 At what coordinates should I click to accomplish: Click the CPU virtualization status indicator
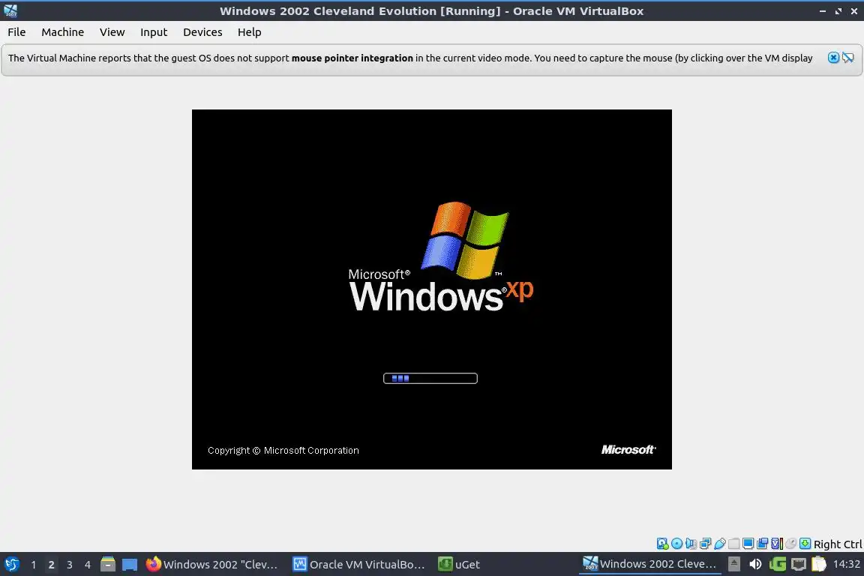click(x=777, y=544)
